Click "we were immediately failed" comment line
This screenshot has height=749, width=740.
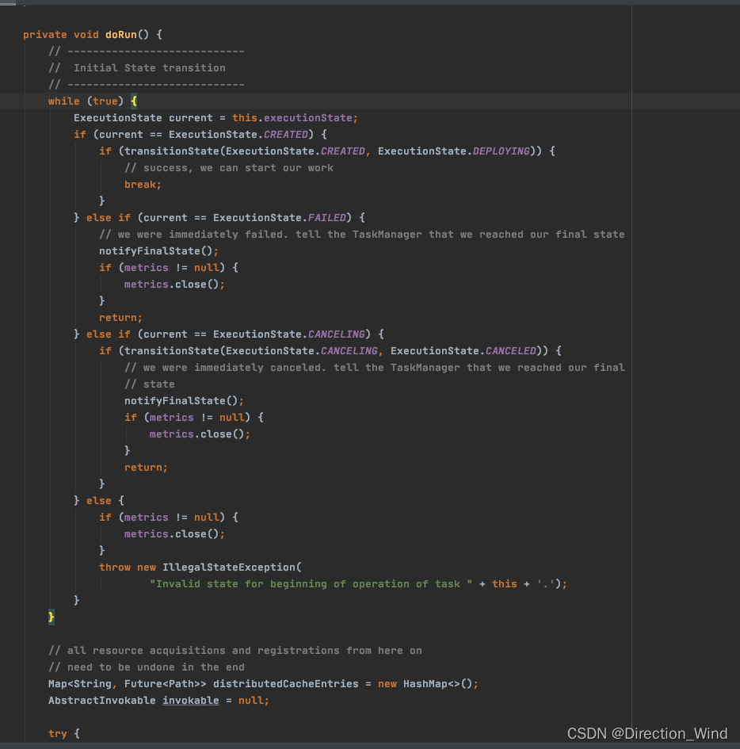pyautogui.click(x=361, y=235)
